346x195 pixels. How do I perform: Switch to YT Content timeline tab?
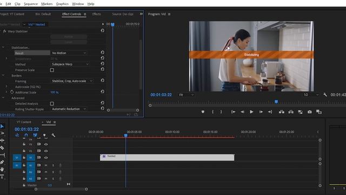pyautogui.click(x=24, y=122)
